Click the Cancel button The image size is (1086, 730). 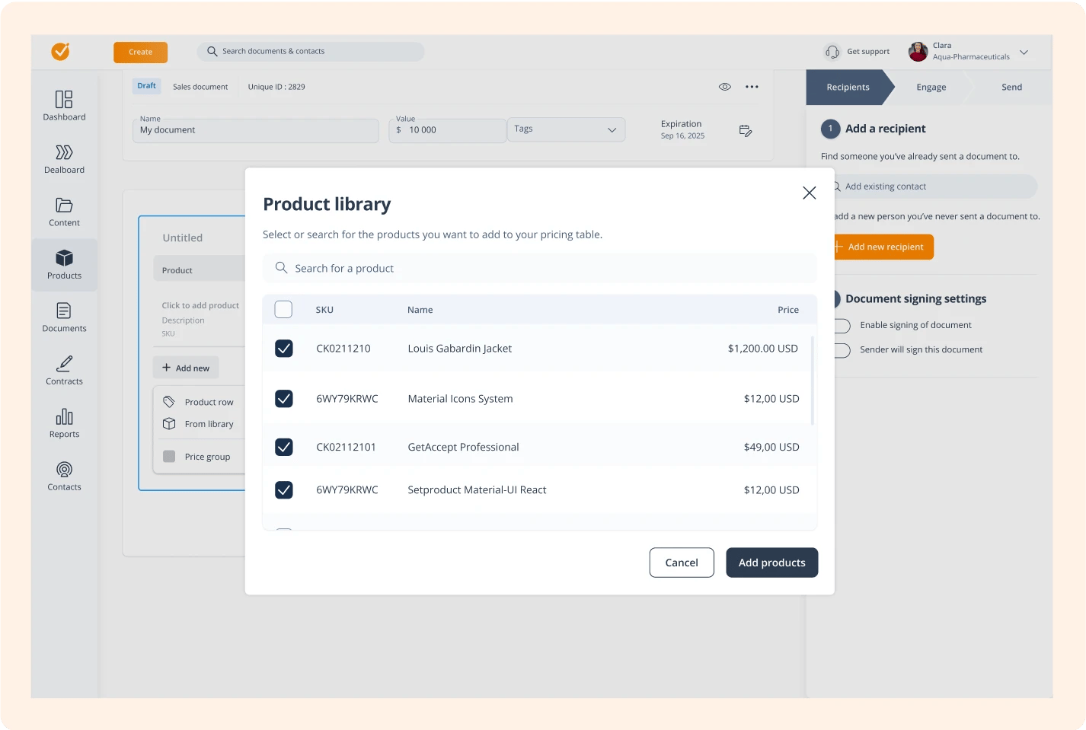tap(682, 563)
